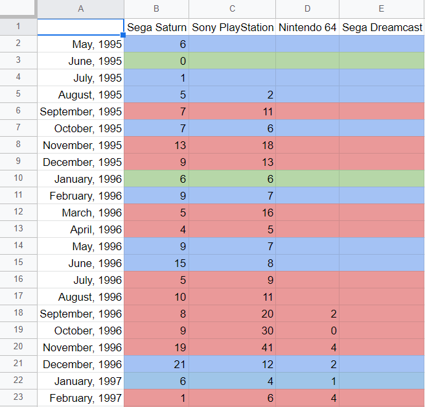The width and height of the screenshot is (425, 407).
Task: Select column D header
Action: coord(307,9)
